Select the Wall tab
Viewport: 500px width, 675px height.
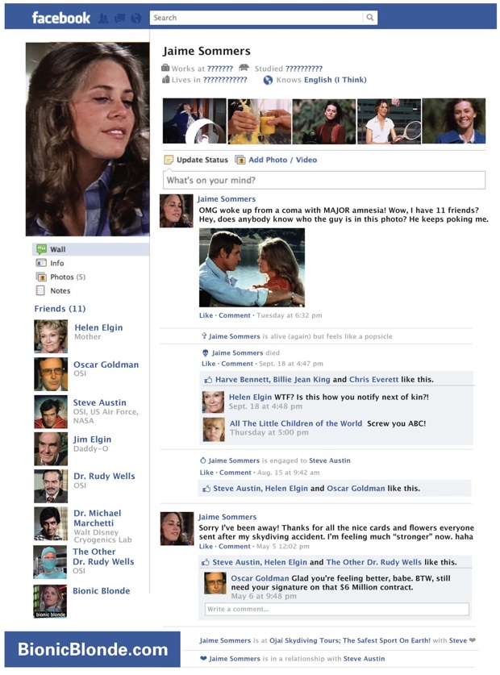[x=58, y=249]
